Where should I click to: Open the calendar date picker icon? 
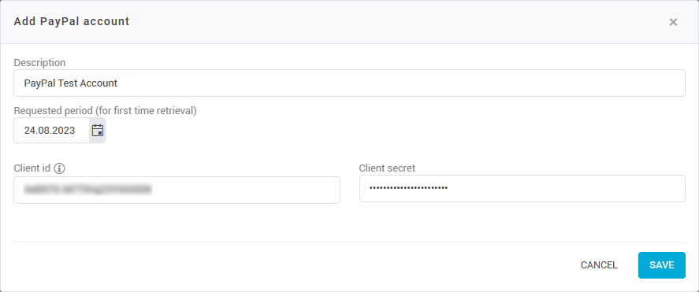(97, 131)
